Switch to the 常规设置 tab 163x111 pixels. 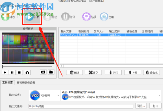(8, 82)
